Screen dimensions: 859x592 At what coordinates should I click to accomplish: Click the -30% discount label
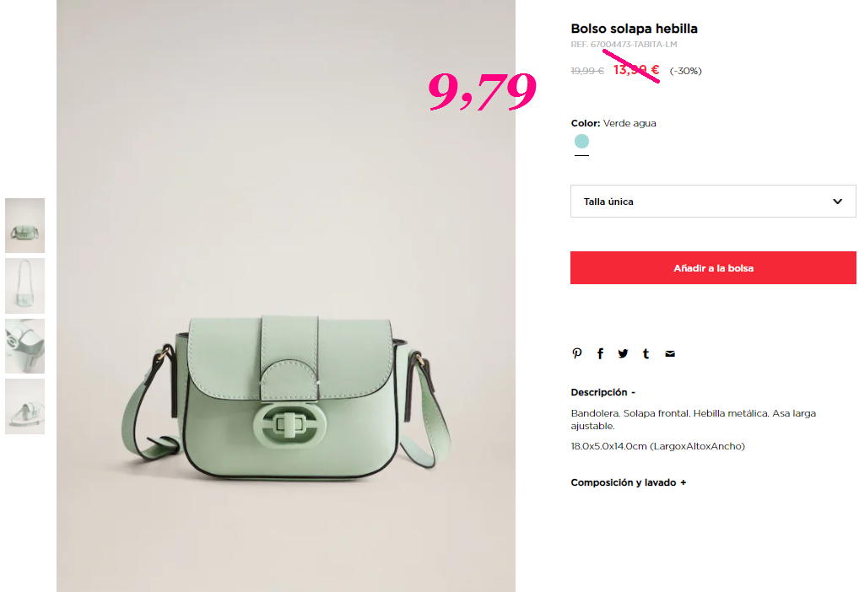[x=685, y=71]
